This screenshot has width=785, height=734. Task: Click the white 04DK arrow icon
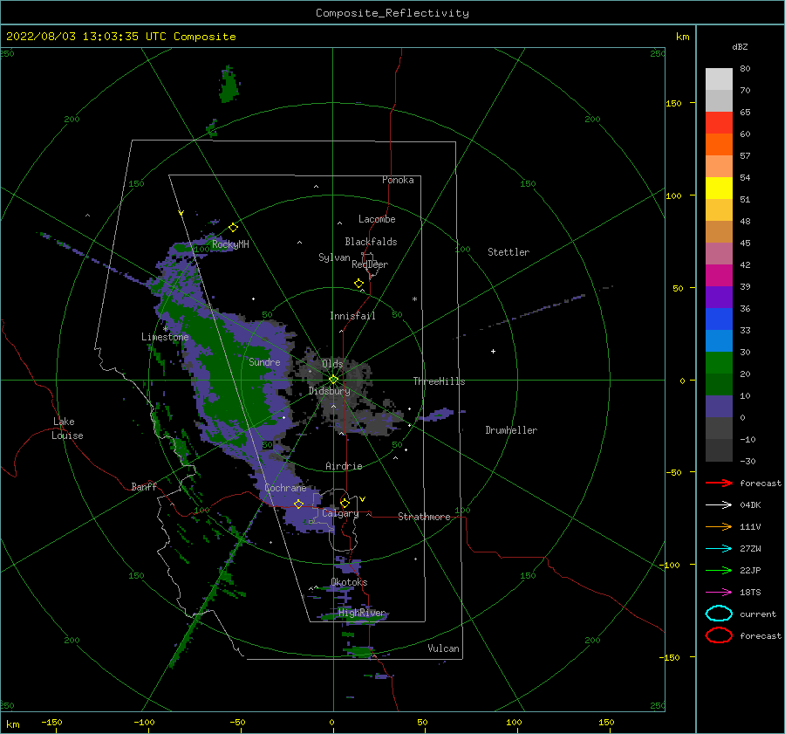point(719,505)
